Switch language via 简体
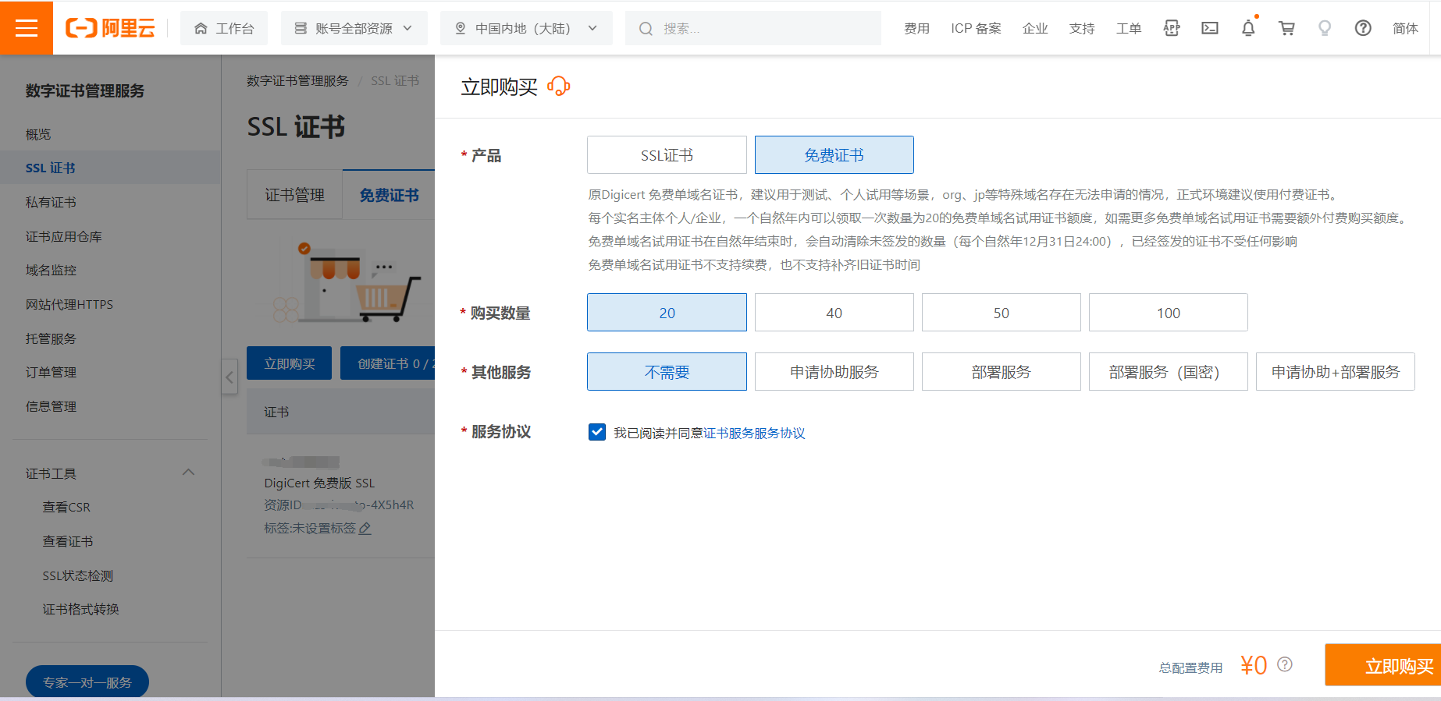 [1405, 28]
